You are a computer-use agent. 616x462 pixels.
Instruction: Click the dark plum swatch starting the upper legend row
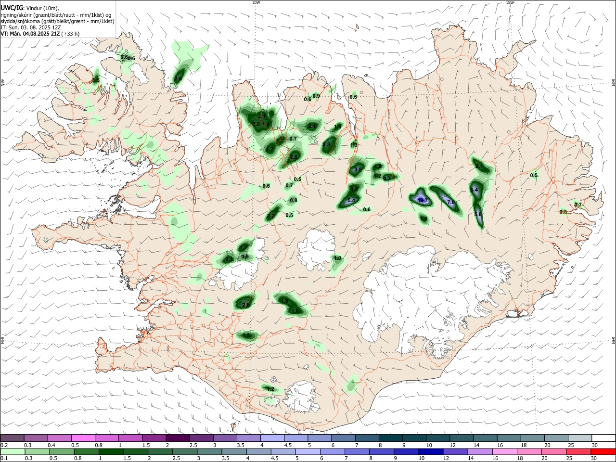[x=13, y=438]
